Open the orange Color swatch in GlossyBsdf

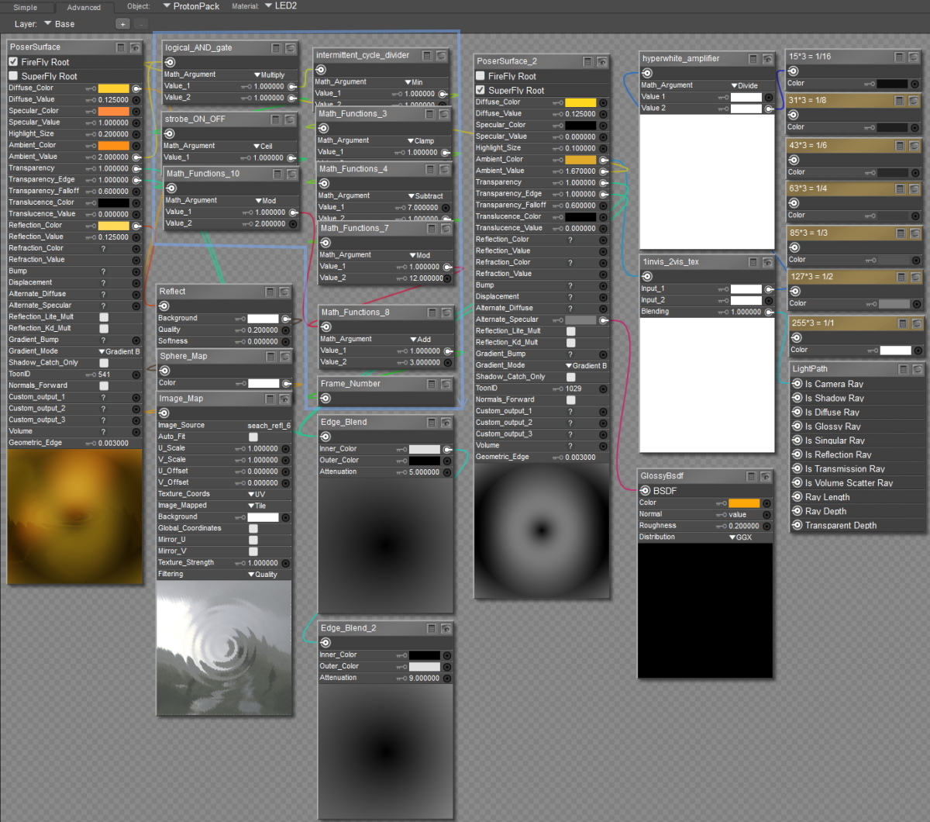coord(744,503)
